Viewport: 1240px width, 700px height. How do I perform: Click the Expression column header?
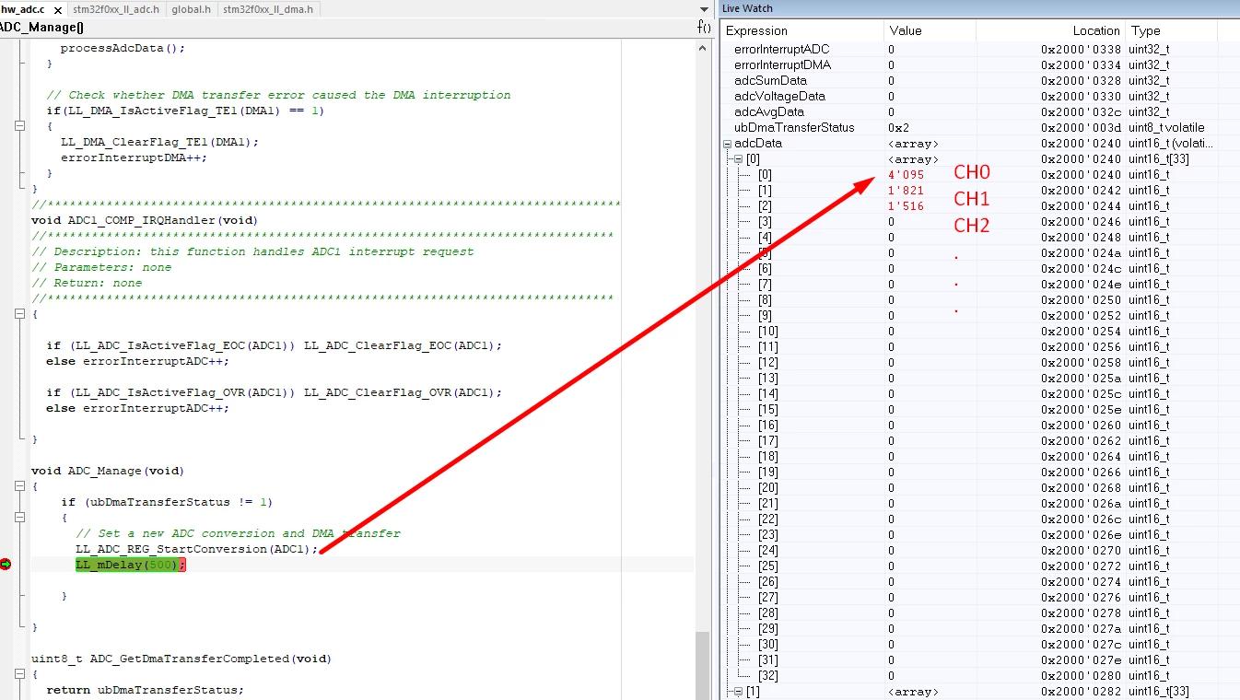(x=801, y=30)
